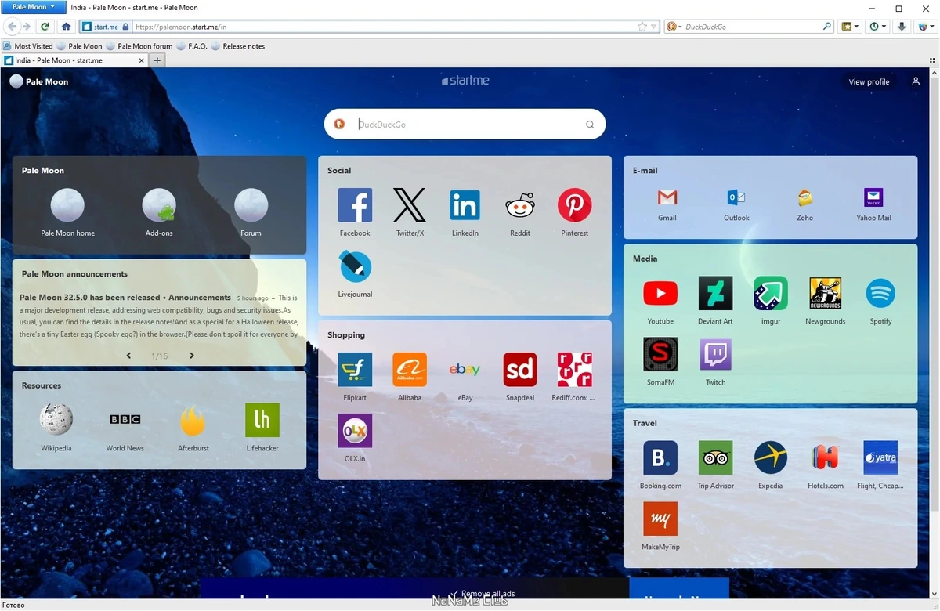
Task: Reload the current page
Action: (45, 27)
